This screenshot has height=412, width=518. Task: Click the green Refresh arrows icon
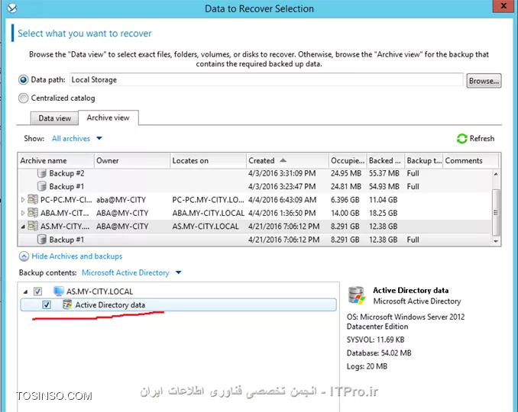coord(461,139)
